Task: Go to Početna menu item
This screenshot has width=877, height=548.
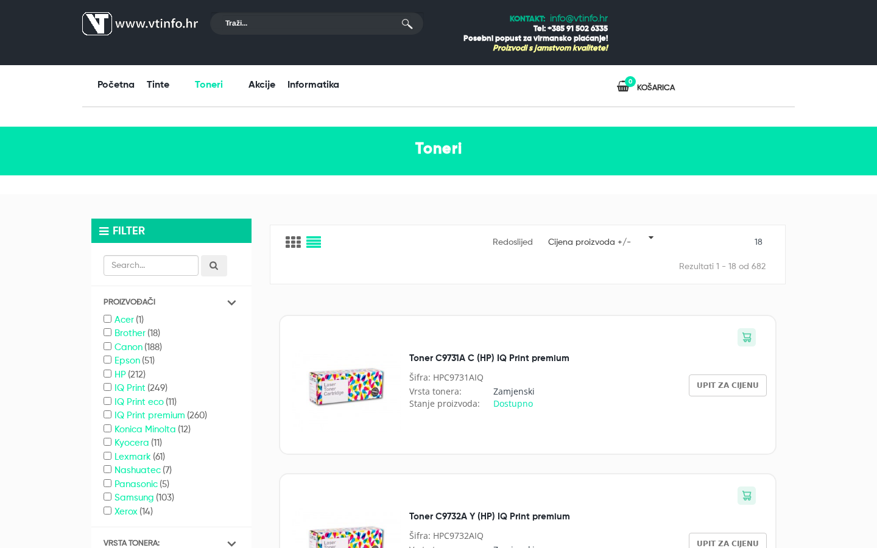Action: (x=116, y=85)
